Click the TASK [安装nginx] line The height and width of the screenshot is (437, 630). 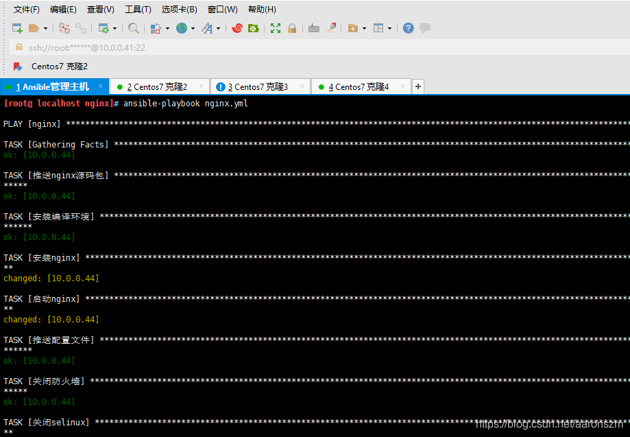pos(317,258)
